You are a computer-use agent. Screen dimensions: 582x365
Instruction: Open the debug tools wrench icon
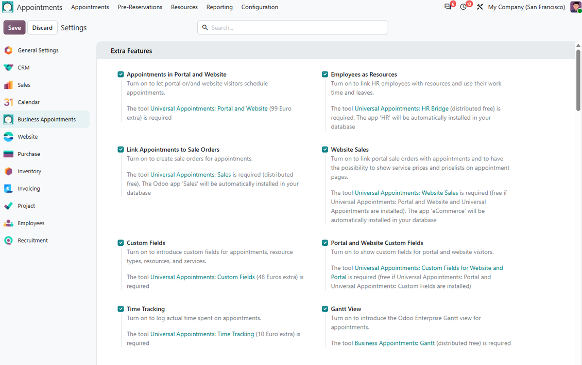pyautogui.click(x=480, y=7)
